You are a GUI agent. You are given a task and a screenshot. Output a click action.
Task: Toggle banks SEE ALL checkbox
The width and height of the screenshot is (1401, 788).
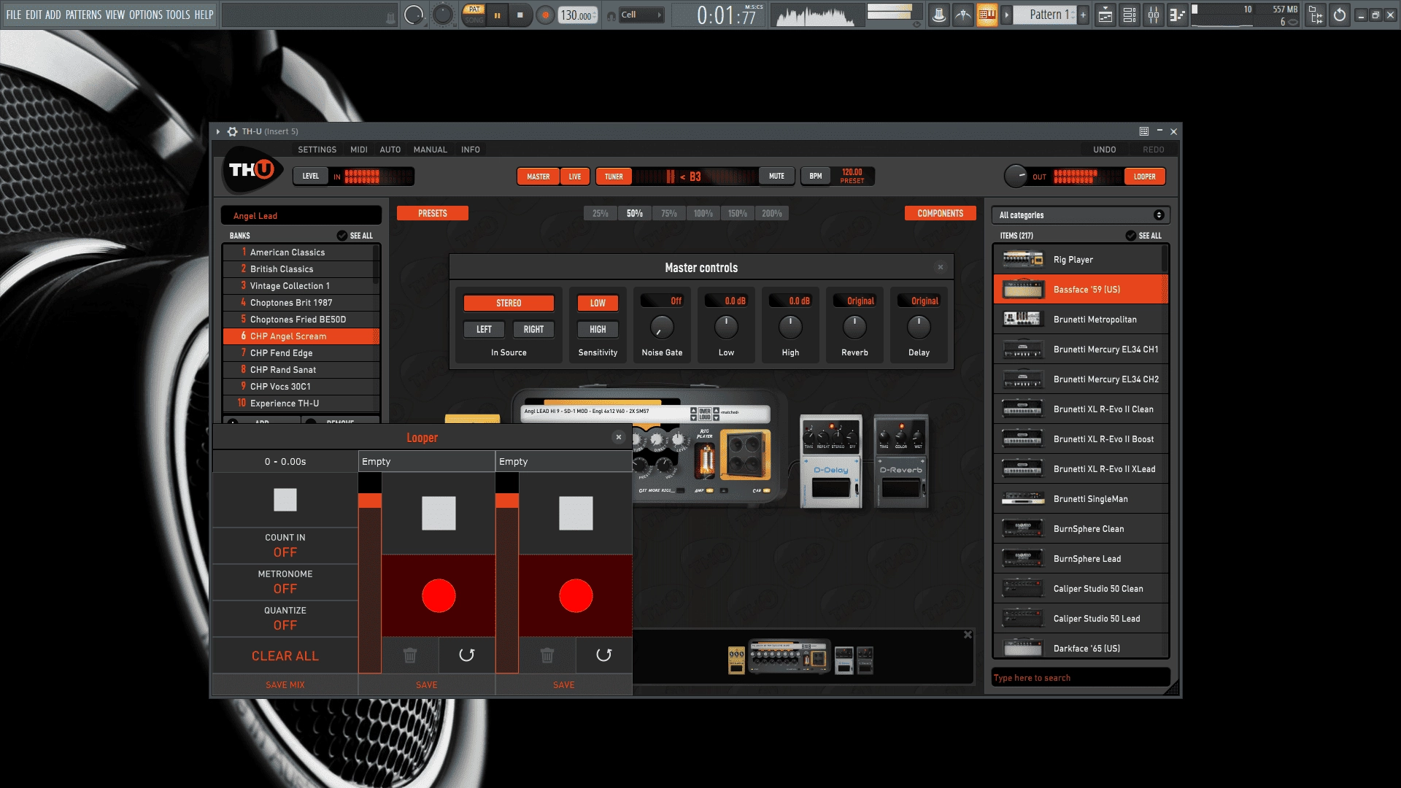coord(341,236)
